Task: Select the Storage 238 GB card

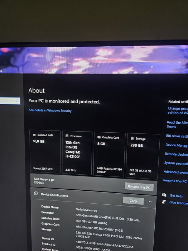Action: pos(143,156)
